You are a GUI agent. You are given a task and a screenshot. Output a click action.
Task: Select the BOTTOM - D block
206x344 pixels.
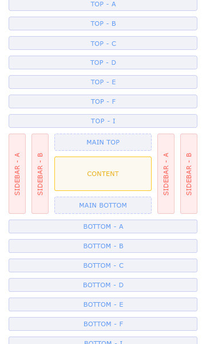tap(103, 285)
